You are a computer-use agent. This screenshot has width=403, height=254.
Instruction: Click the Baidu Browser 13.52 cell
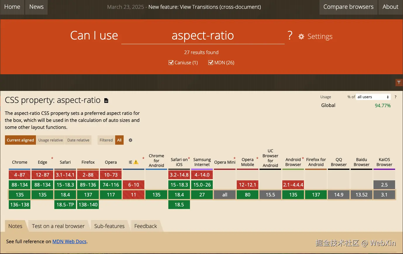(362, 195)
